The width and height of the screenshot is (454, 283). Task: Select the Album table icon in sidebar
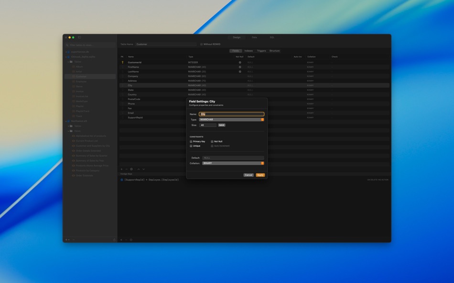coord(73,67)
